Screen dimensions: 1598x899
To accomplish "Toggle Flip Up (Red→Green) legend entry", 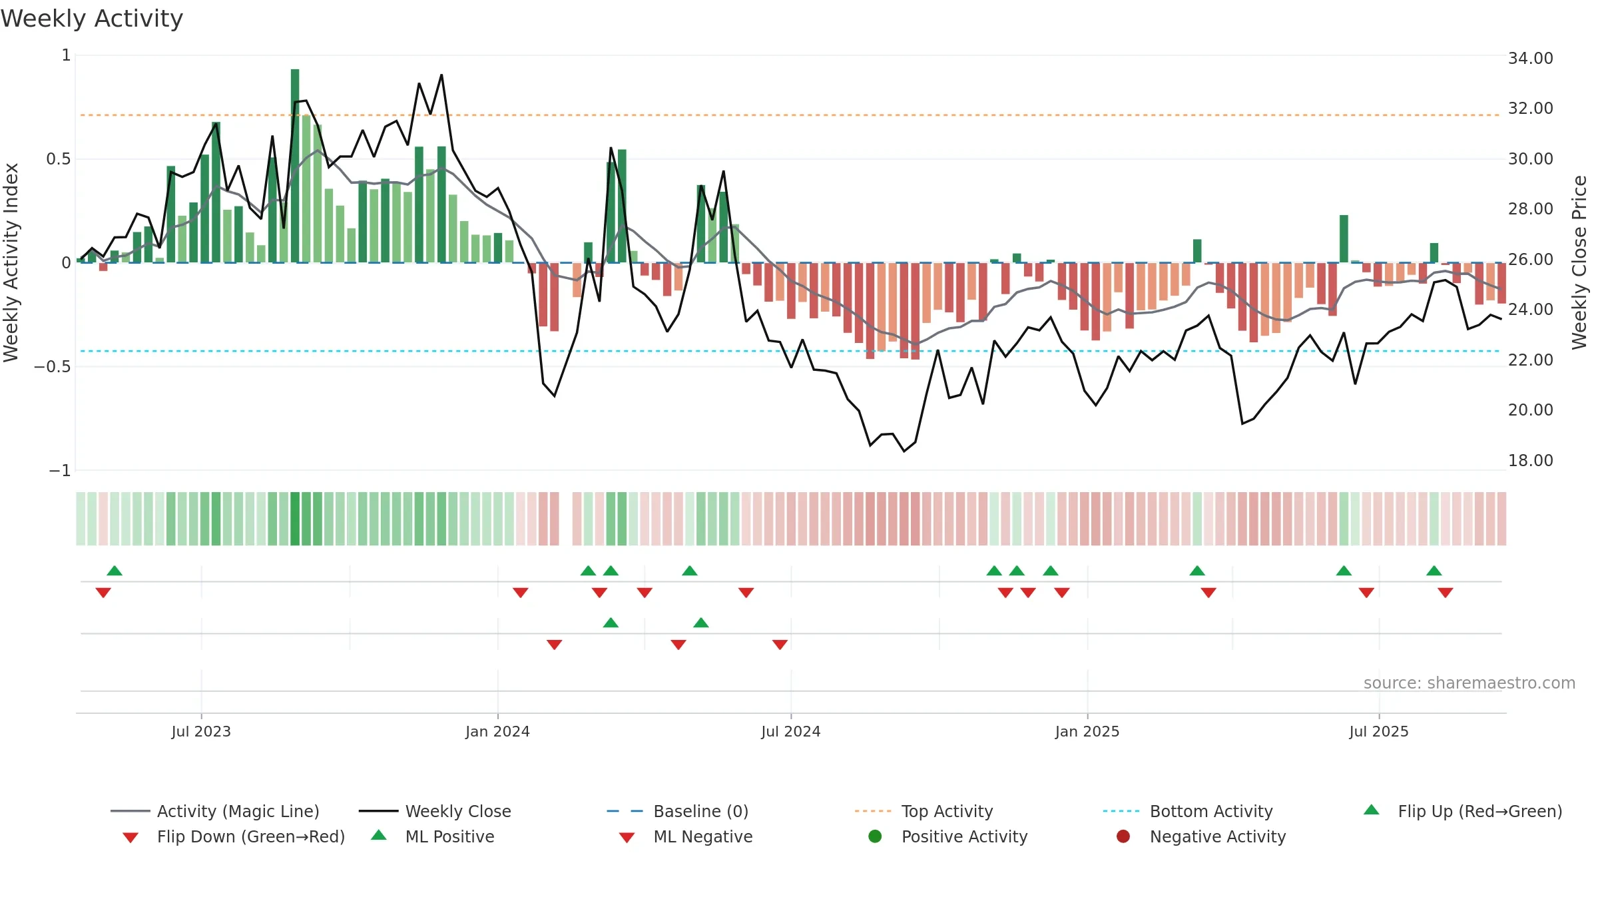I will [1463, 811].
